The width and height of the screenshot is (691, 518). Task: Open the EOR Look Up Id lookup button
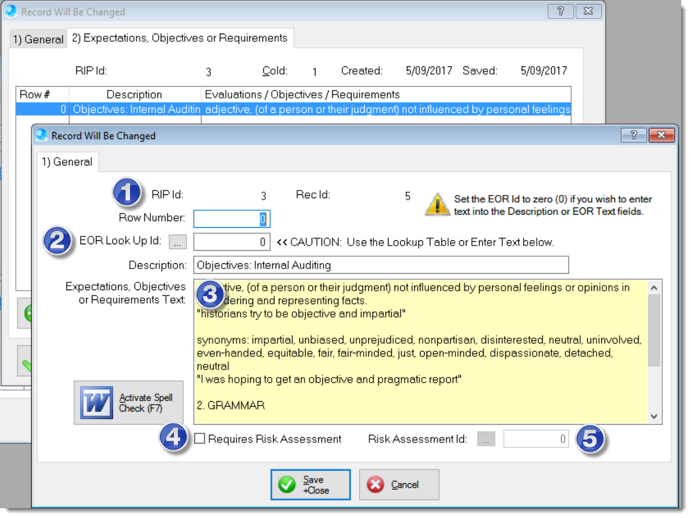(177, 242)
